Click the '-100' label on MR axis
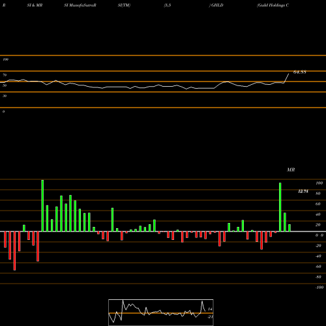 coord(319,288)
